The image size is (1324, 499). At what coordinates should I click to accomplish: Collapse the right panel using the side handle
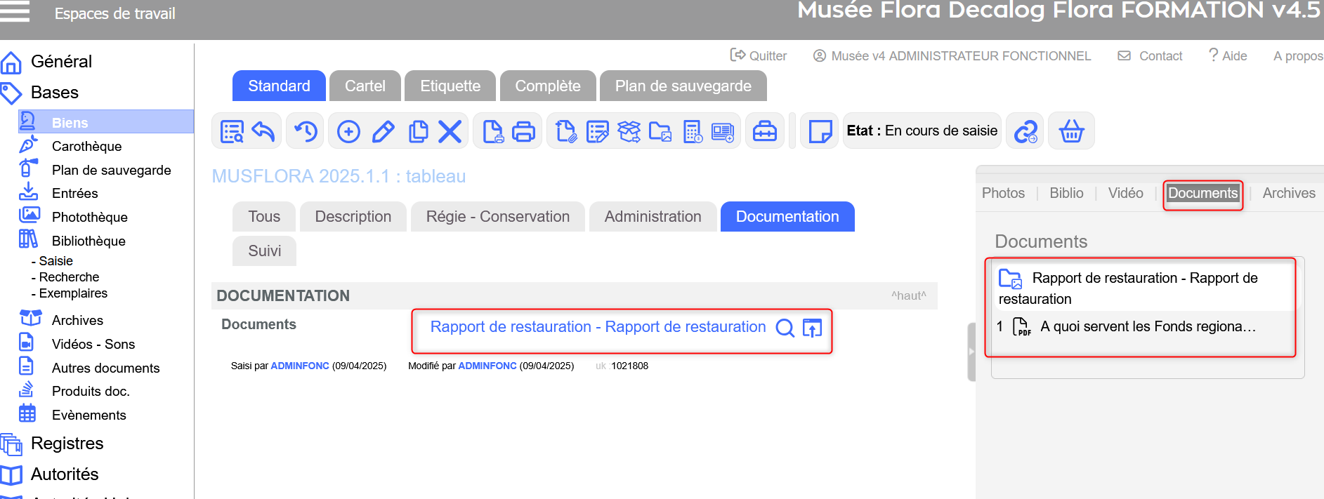971,352
